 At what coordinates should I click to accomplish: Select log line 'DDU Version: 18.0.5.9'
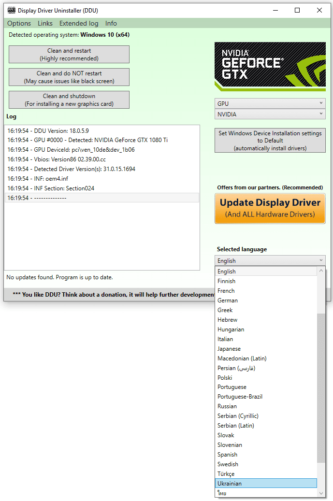click(102, 130)
